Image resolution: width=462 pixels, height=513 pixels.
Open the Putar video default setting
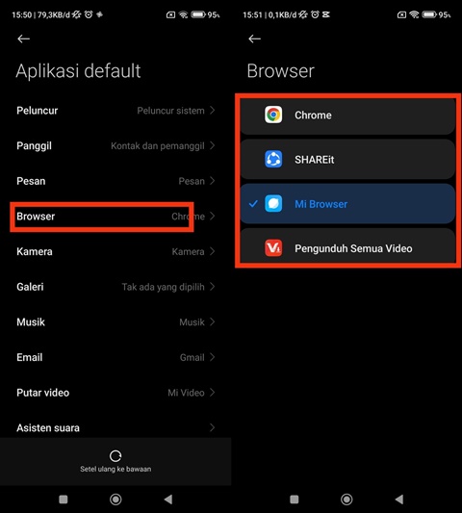(x=115, y=393)
